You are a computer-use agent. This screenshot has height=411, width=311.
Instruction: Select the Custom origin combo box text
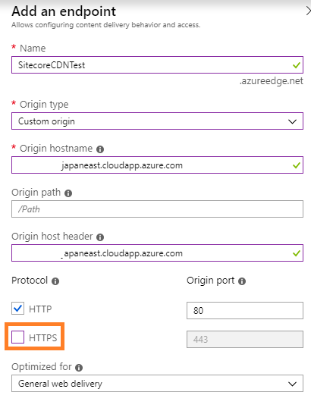46,121
